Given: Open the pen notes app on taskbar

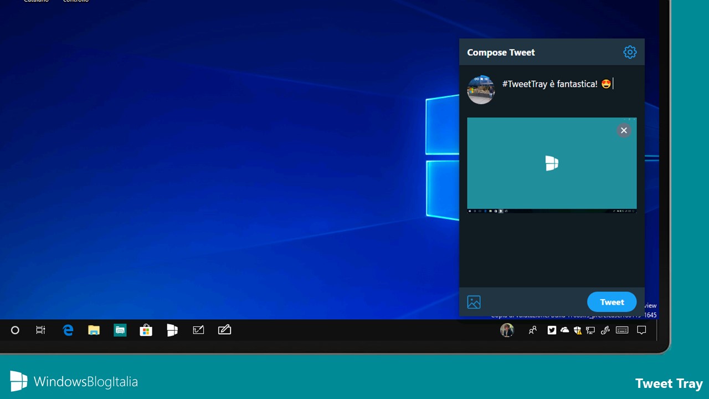Looking at the screenshot, I should (224, 330).
